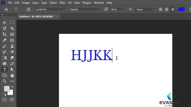Open the Window menu
The width and height of the screenshot is (191, 107).
tap(99, 3)
